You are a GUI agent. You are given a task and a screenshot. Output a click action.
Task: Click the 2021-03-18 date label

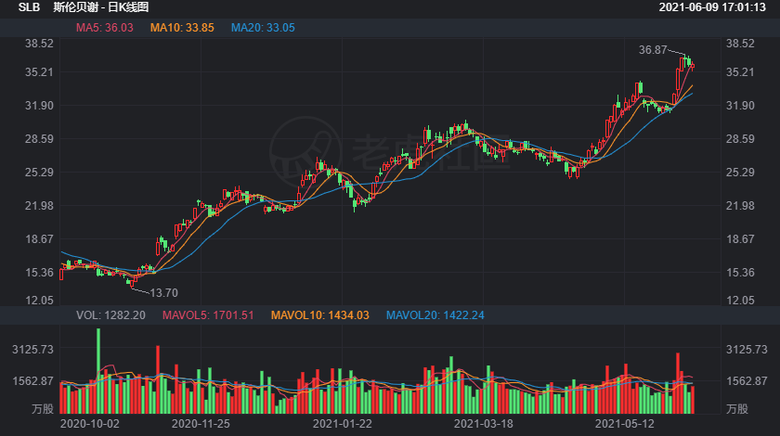[484, 424]
